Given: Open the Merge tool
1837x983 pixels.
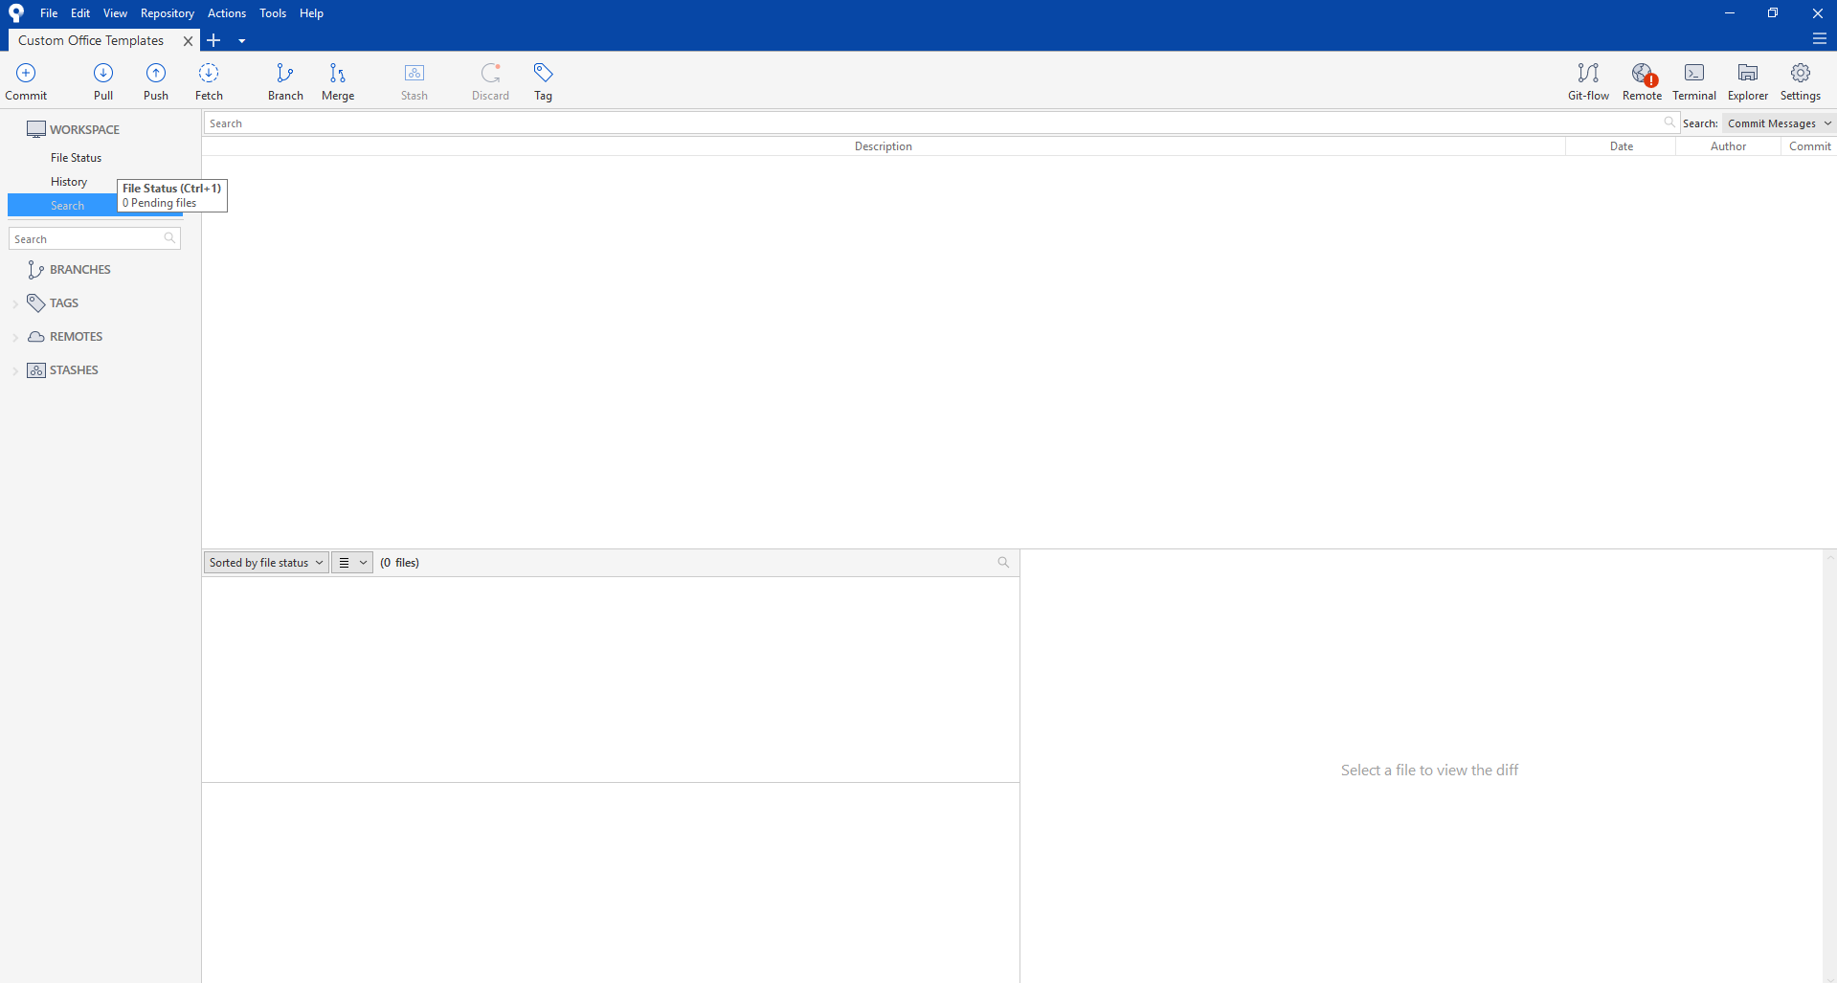Looking at the screenshot, I should (x=338, y=81).
